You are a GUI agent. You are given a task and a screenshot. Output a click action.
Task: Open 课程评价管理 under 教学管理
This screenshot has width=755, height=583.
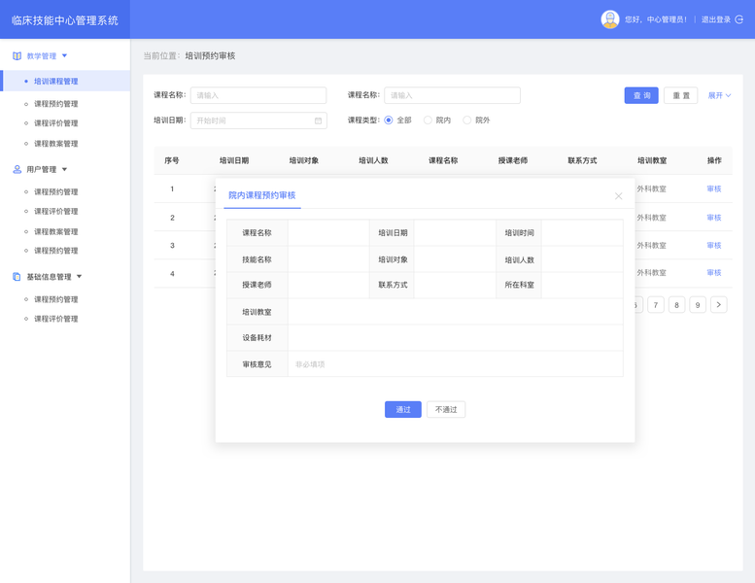point(55,123)
